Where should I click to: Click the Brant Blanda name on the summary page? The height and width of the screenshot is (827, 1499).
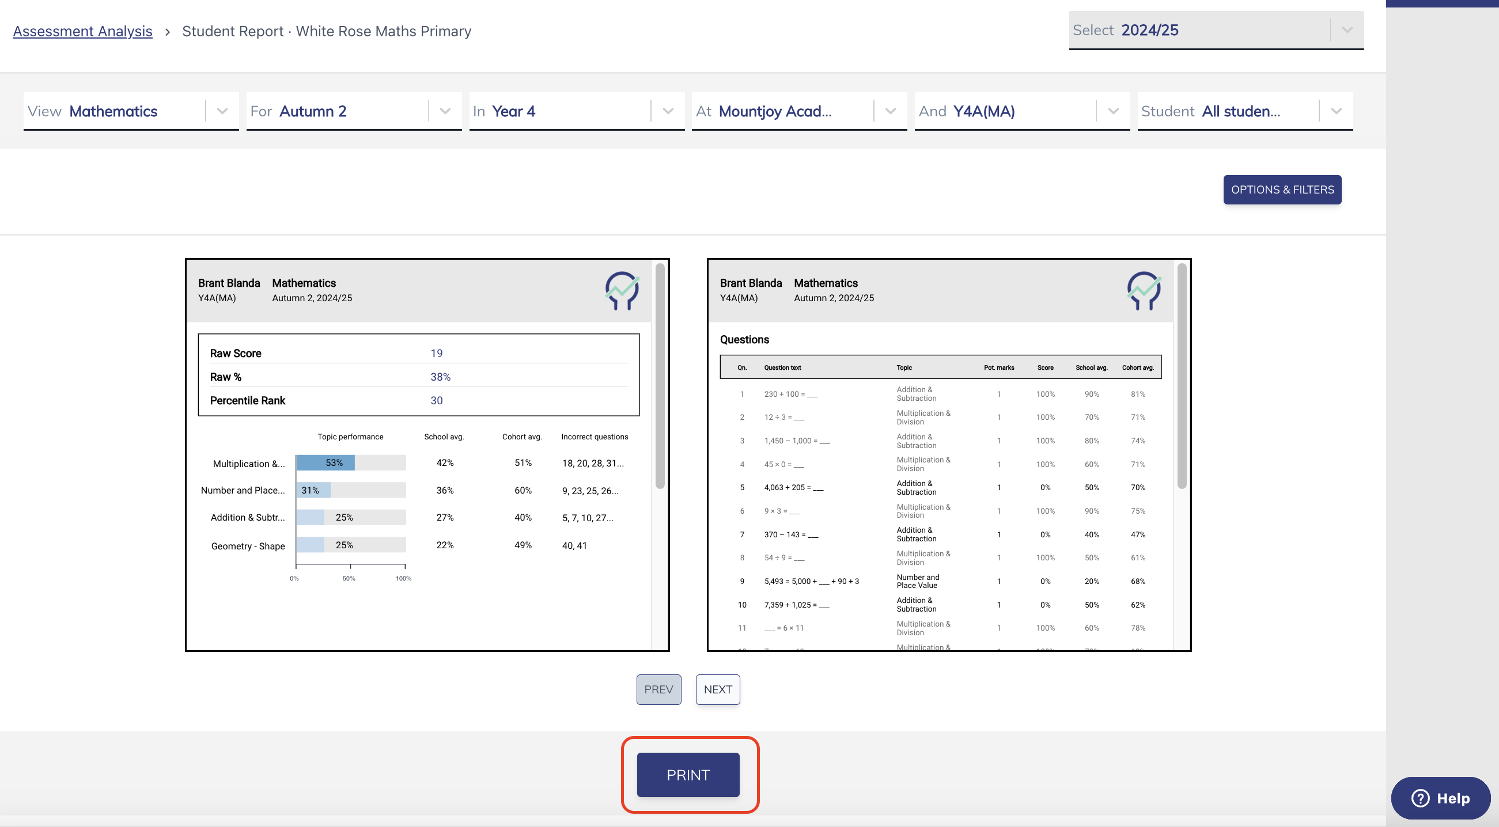click(229, 283)
